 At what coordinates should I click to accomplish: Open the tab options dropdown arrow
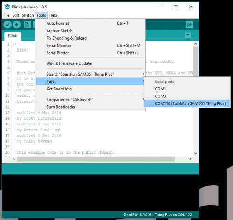(x=188, y=35)
